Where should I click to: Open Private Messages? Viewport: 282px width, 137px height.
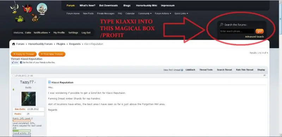105,13
